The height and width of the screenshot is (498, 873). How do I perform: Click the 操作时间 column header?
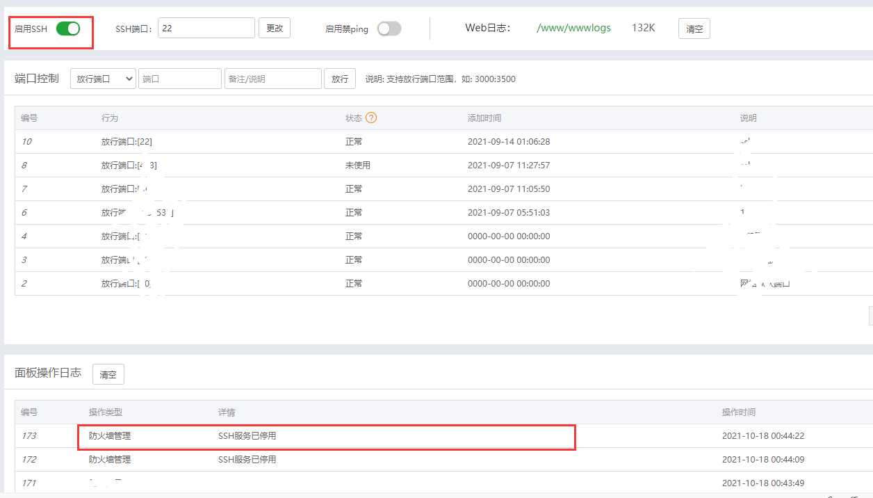coord(739,412)
